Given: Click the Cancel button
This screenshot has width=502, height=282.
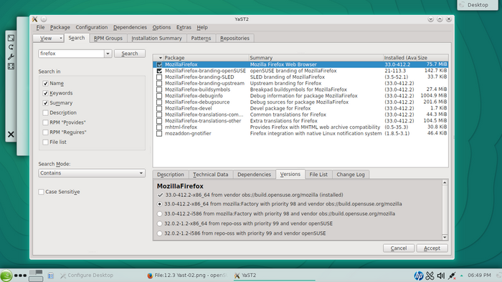Looking at the screenshot, I should coord(399,248).
